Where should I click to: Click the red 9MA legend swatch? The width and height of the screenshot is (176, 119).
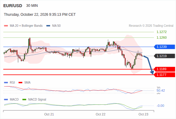[20, 83]
